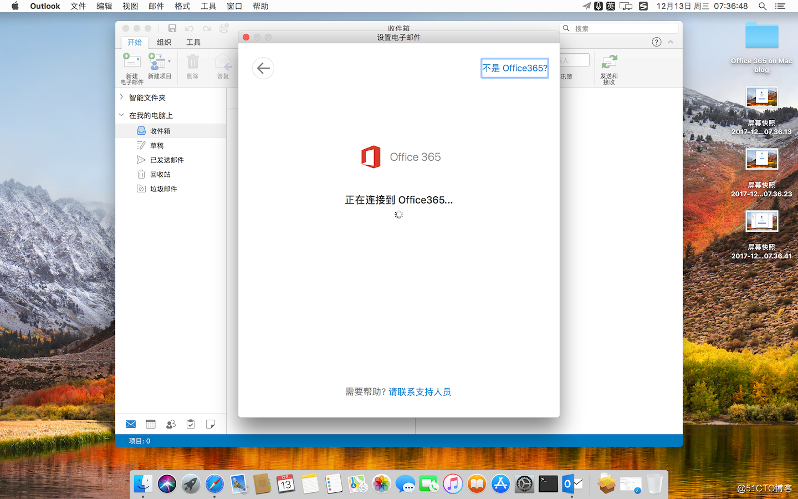Switch to Mail view in bottom navigation
The height and width of the screenshot is (499, 798).
click(131, 424)
